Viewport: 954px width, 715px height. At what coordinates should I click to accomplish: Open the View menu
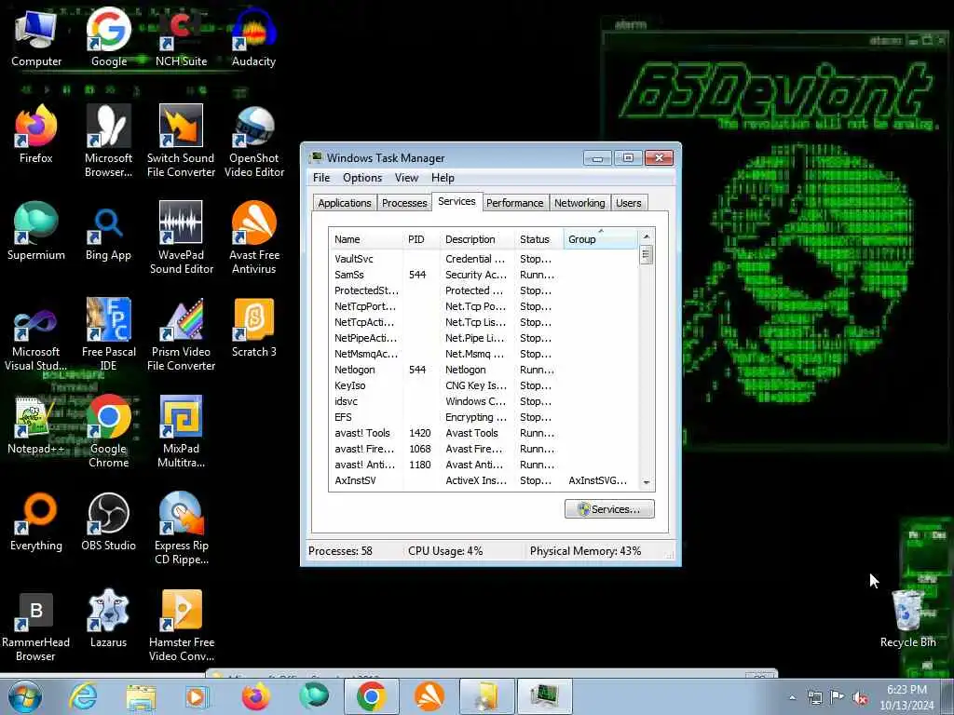[406, 178]
